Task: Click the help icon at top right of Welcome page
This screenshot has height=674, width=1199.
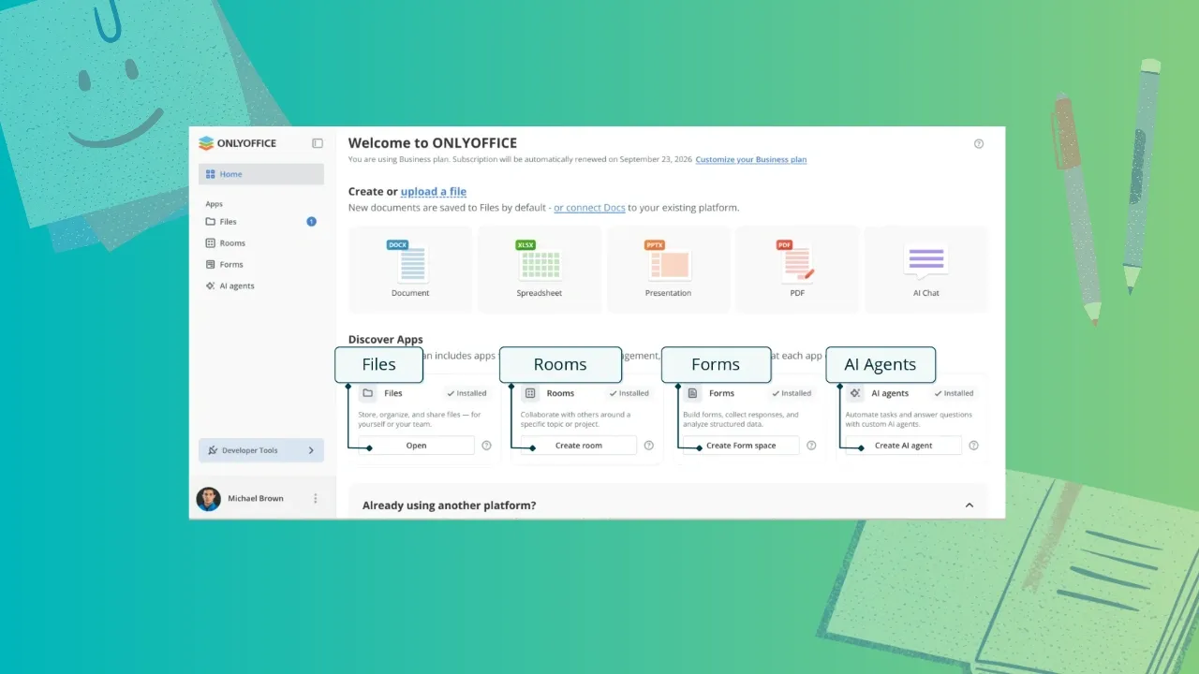Action: pyautogui.click(x=979, y=144)
